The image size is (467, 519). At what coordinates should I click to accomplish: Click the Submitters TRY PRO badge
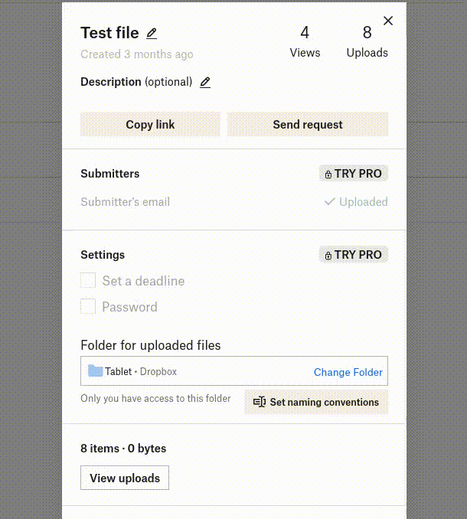click(x=354, y=174)
